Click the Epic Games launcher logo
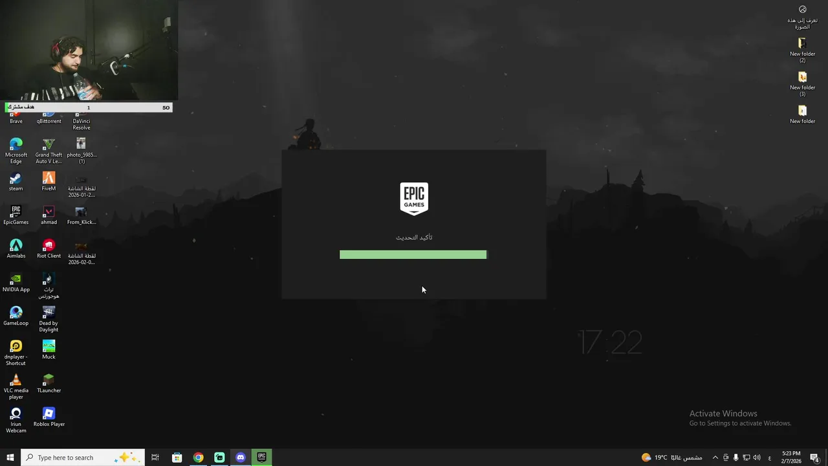828x466 pixels. 414,199
